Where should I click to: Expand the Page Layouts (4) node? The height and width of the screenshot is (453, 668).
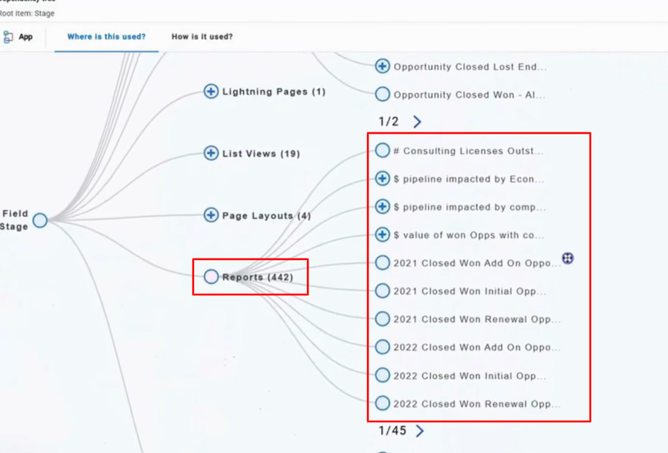(x=211, y=215)
